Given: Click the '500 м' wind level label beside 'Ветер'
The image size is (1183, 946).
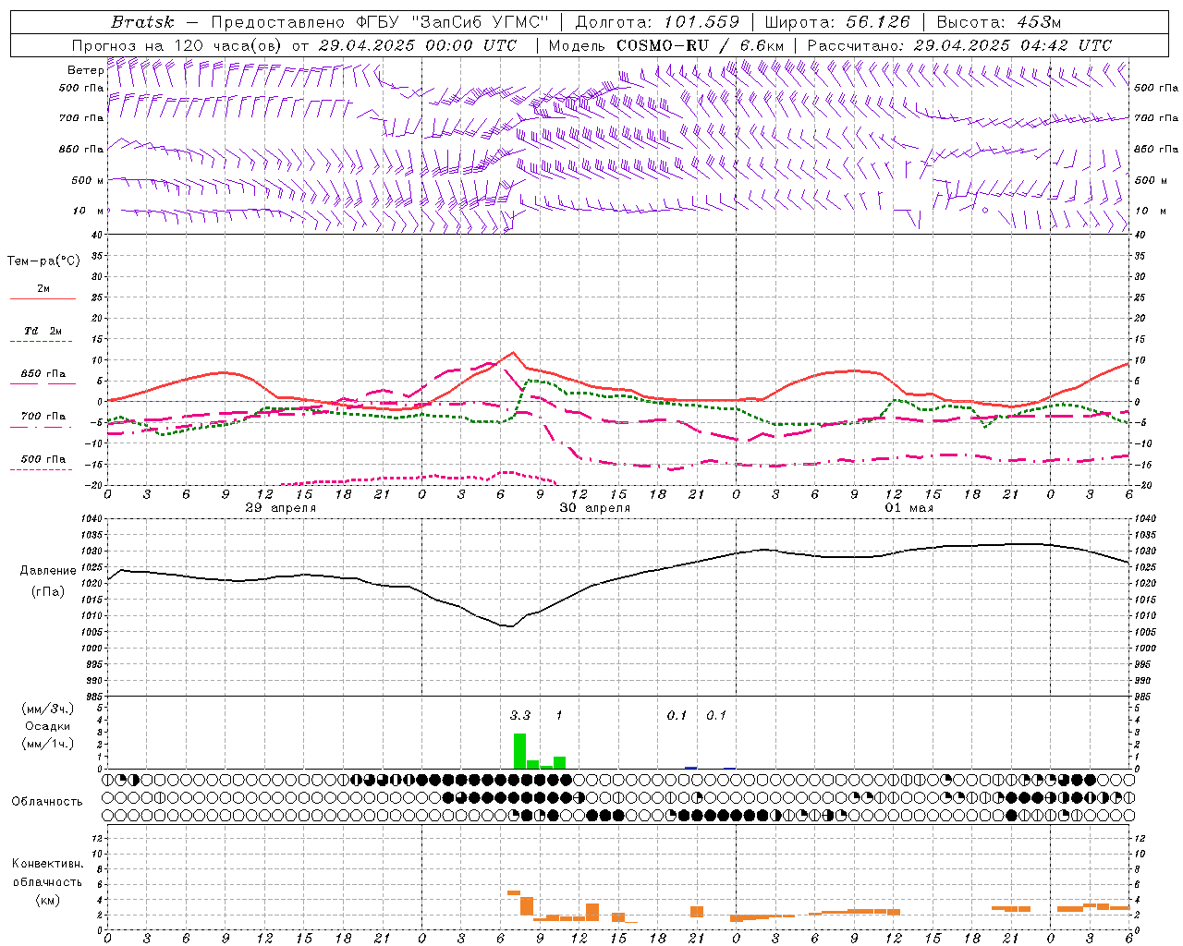Looking at the screenshot, I should [x=89, y=181].
